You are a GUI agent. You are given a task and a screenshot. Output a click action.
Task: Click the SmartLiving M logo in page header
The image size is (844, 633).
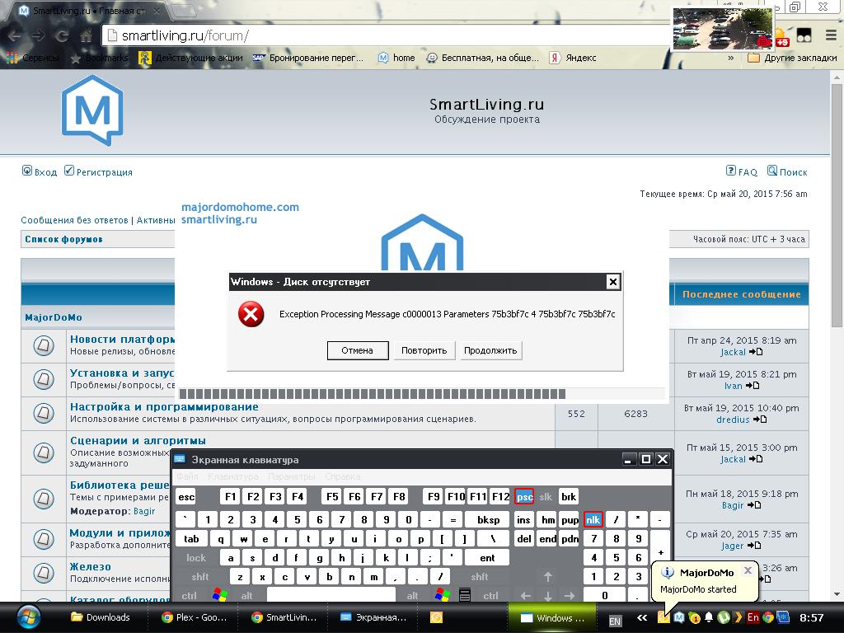(x=92, y=110)
